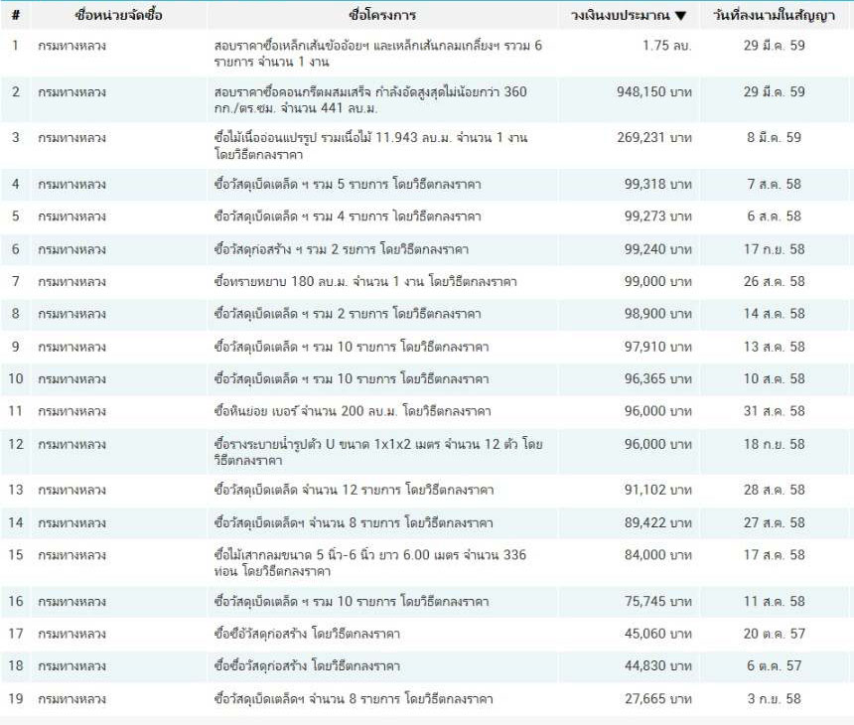Select the ซื้อไม้เสากลม project in row 15
This screenshot has width=854, height=725.
point(369,562)
